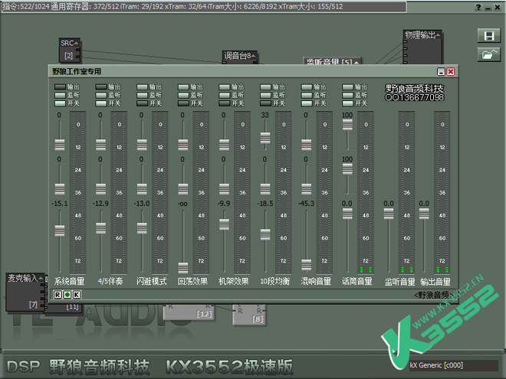Select the 物理输出 DSP module
The height and width of the screenshot is (379, 506).
click(x=422, y=47)
